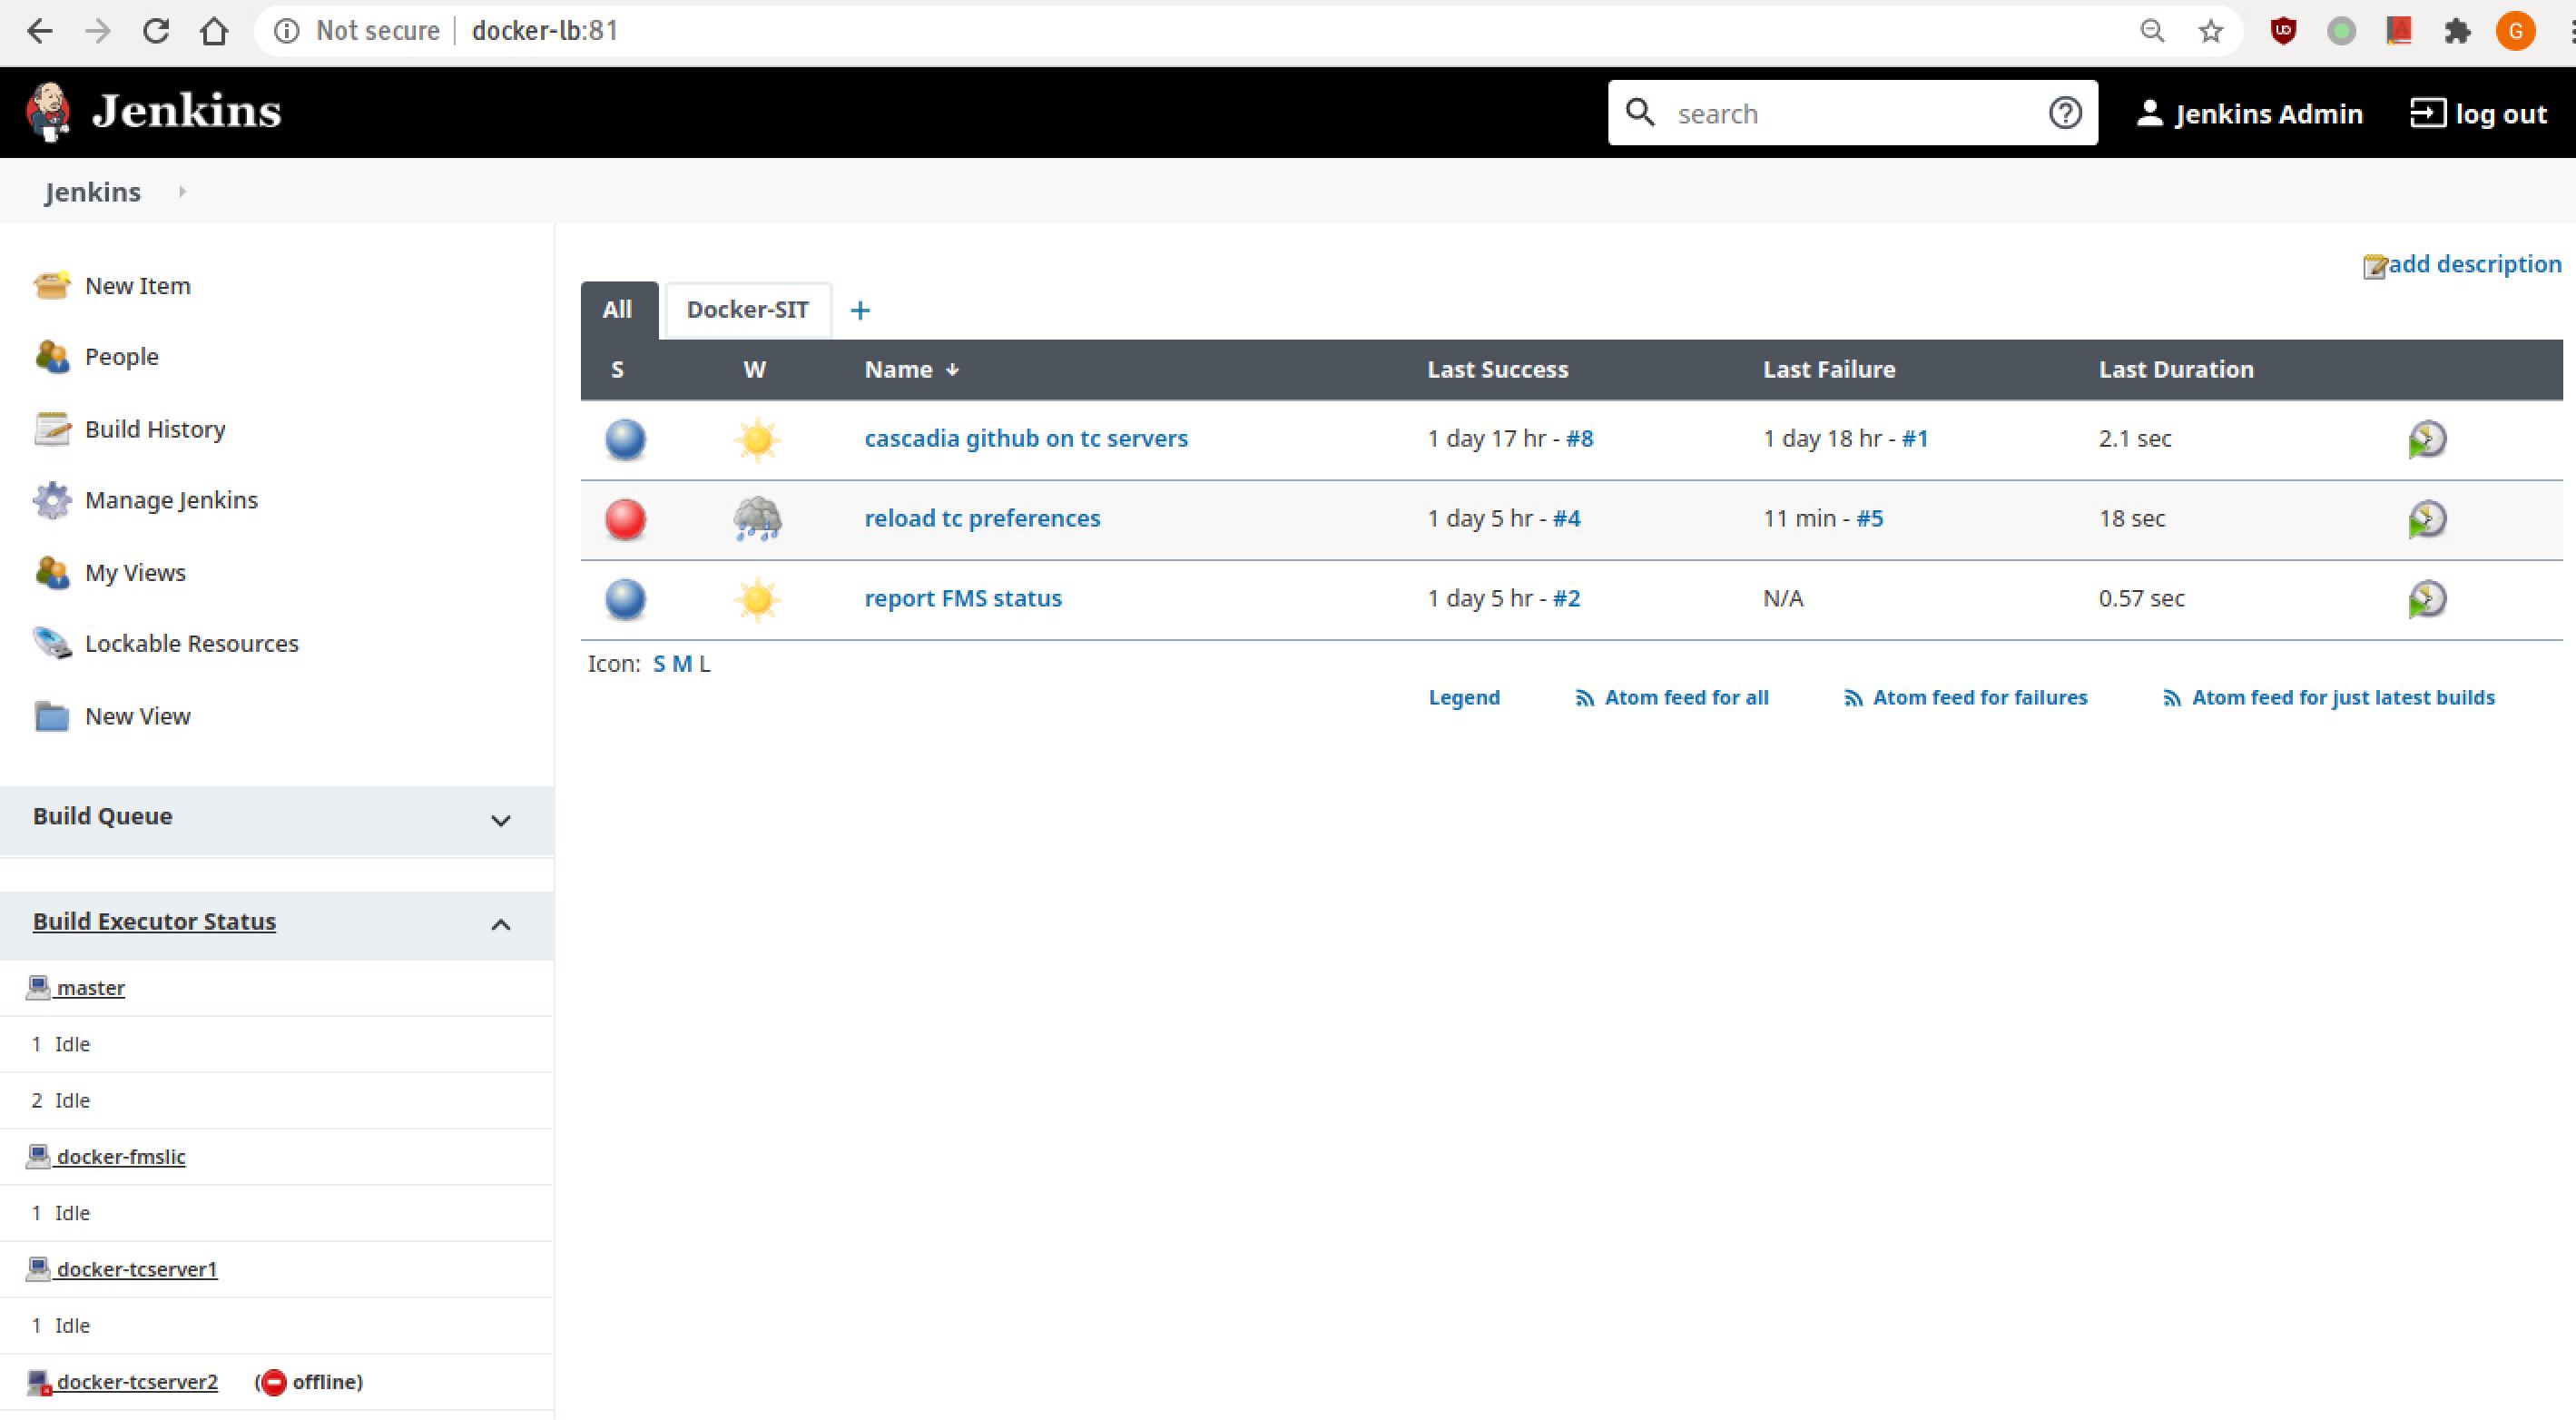Sort by Last Failure column header
The height and width of the screenshot is (1420, 2576).
(x=1829, y=370)
